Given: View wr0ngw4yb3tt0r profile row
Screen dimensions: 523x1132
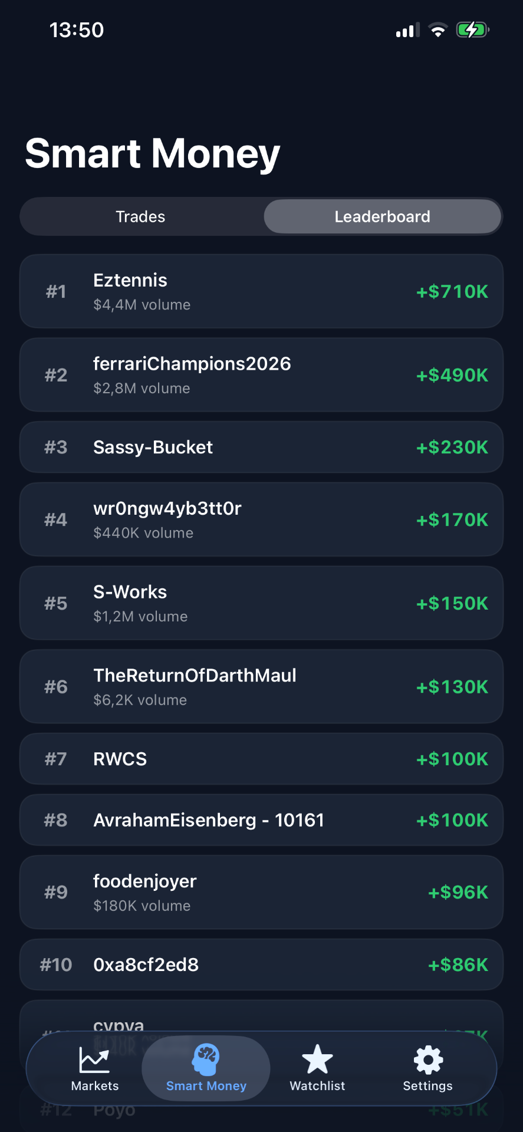Looking at the screenshot, I should (261, 519).
